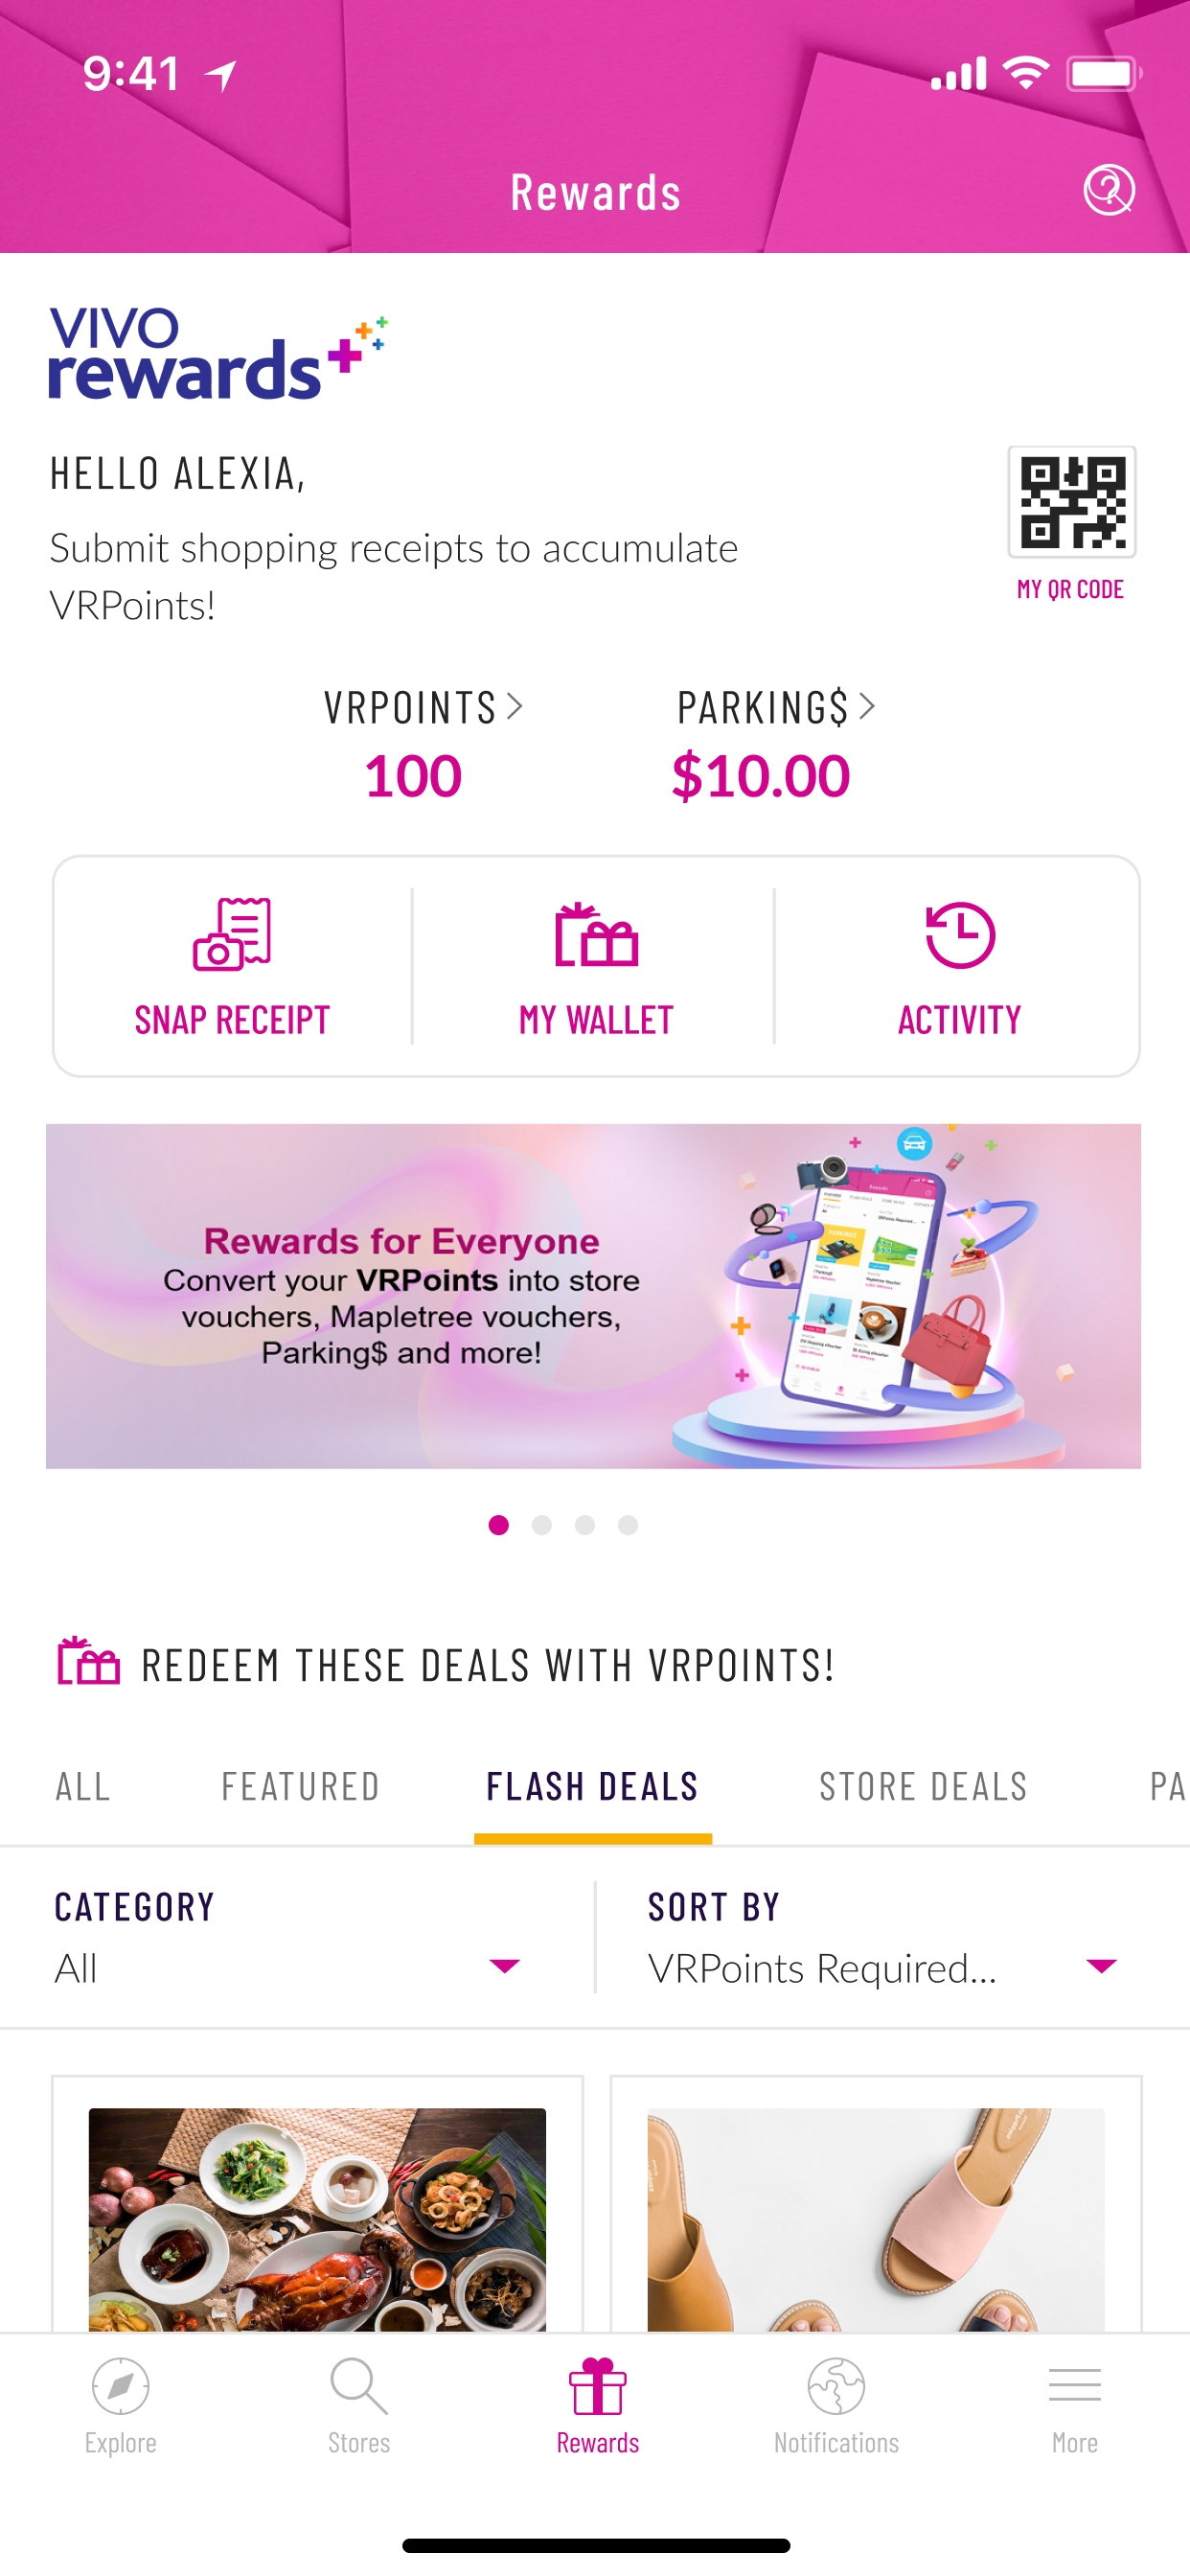Switch to Featured deals tab

point(300,1786)
